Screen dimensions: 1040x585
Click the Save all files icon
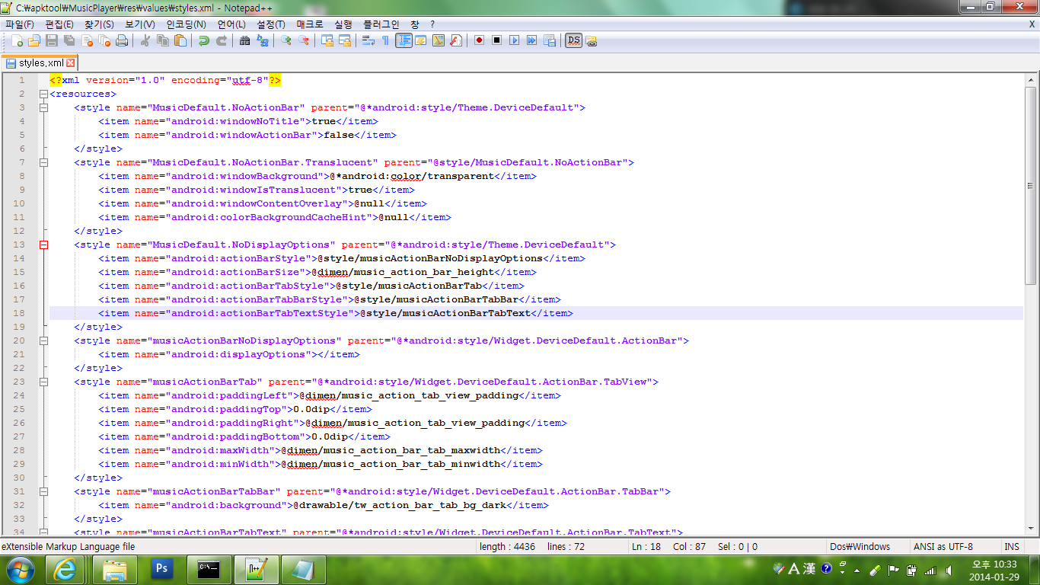[69, 40]
